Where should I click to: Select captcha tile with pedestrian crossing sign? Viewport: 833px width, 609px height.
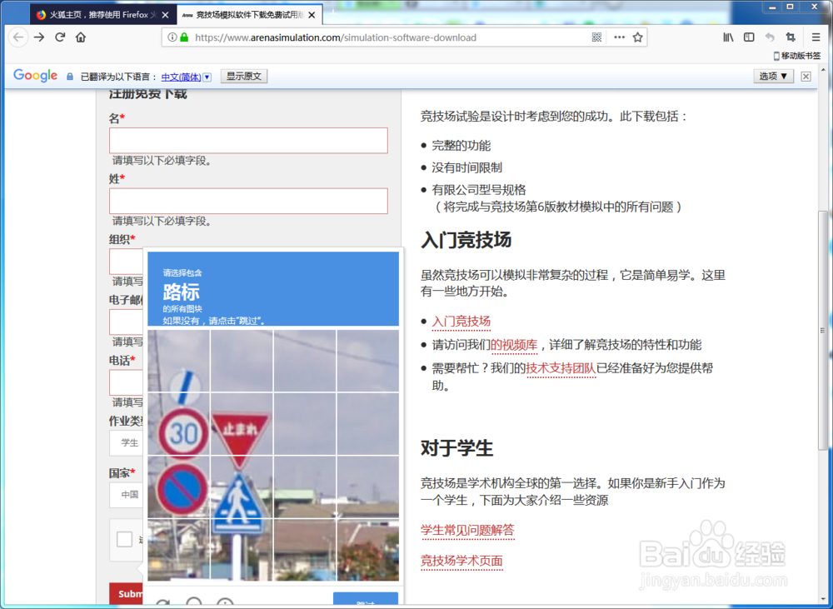point(242,487)
